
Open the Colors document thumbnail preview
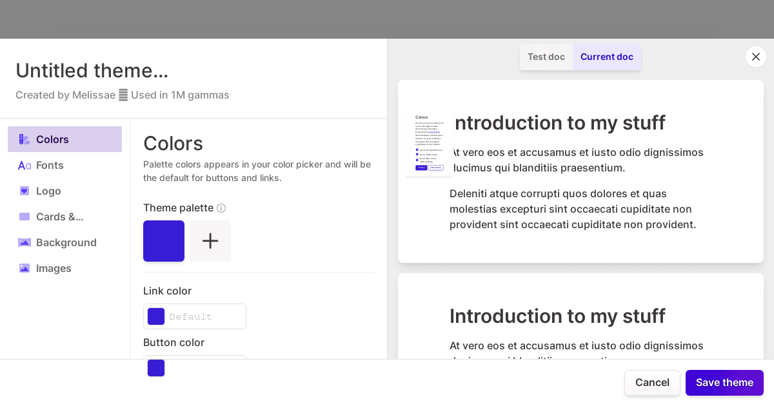coord(429,144)
